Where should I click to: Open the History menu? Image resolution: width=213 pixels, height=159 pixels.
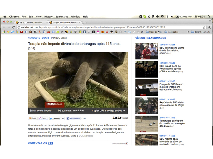click(48, 17)
